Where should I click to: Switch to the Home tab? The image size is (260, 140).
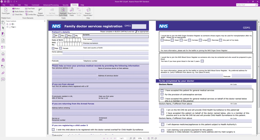pos(12,5)
